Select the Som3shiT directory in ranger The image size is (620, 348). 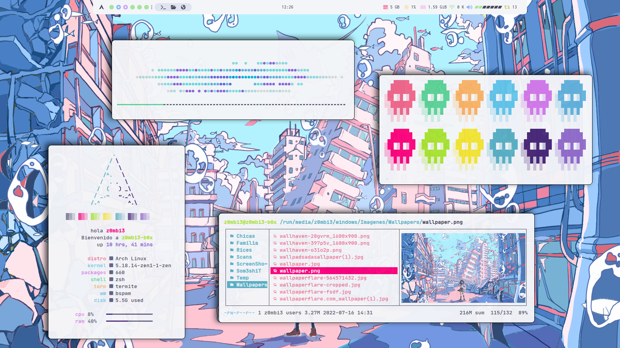[249, 271]
